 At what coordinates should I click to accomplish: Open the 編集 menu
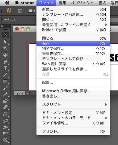tap(62, 3)
